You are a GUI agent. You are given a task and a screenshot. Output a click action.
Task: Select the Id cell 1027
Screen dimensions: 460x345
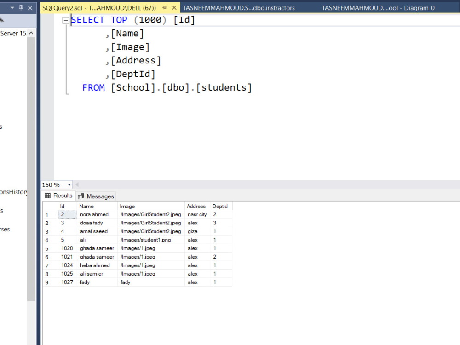click(67, 282)
